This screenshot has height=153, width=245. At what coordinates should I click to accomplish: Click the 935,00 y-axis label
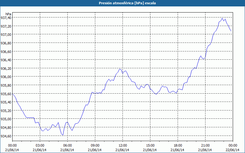tap(6, 119)
